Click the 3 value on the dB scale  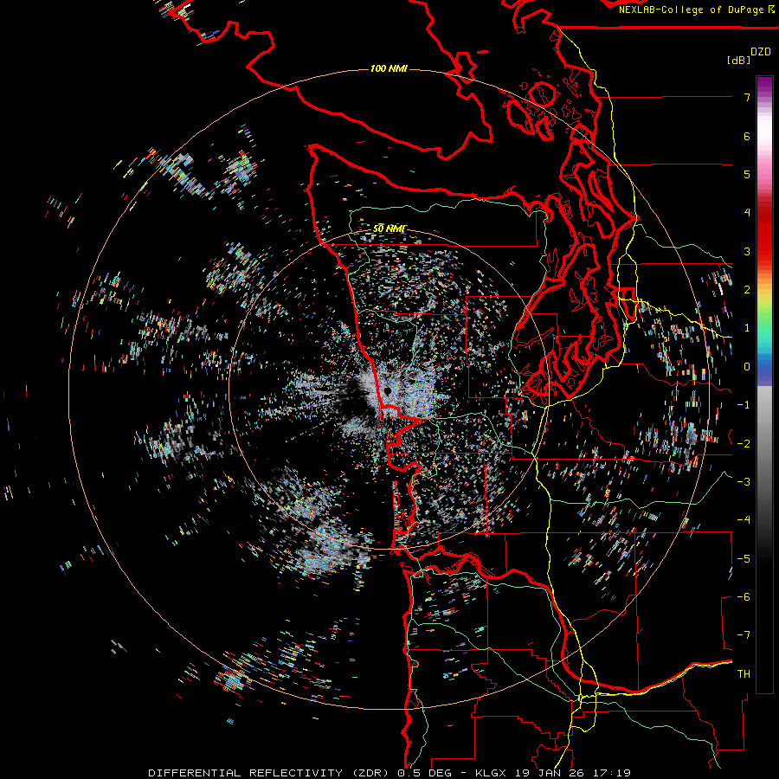(747, 251)
